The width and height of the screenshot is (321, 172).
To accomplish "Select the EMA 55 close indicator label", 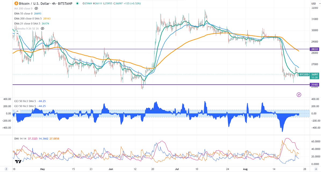I will click(x=23, y=13).
